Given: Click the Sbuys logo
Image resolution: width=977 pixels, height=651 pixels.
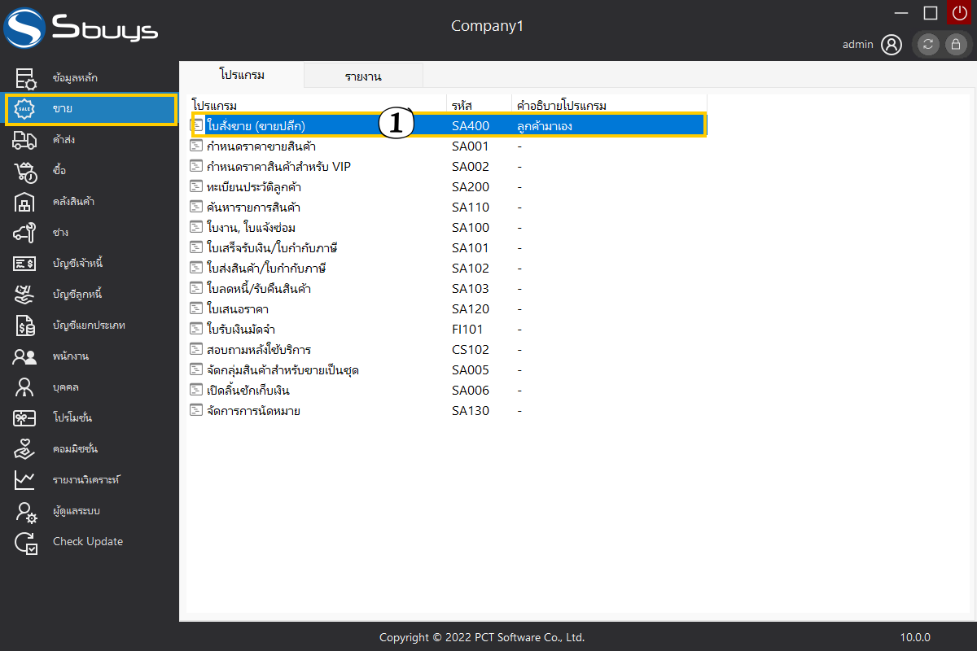Looking at the screenshot, I should point(81,29).
